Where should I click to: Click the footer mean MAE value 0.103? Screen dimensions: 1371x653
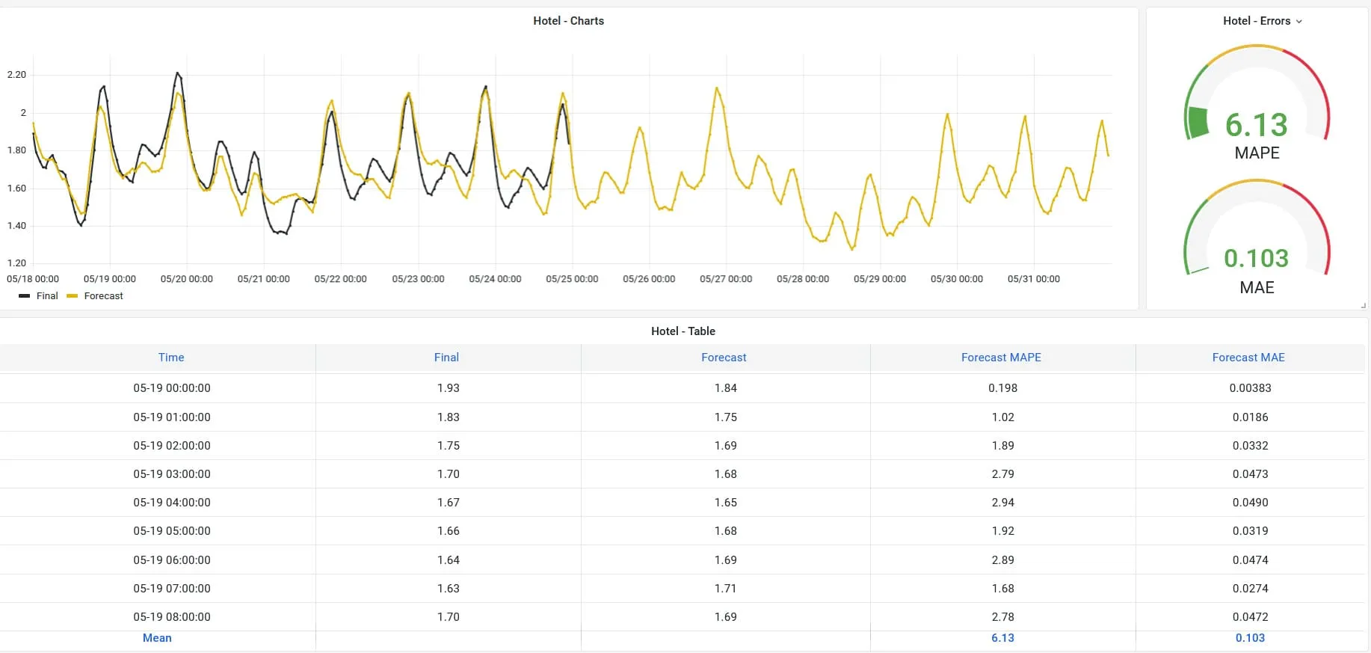(x=1250, y=638)
